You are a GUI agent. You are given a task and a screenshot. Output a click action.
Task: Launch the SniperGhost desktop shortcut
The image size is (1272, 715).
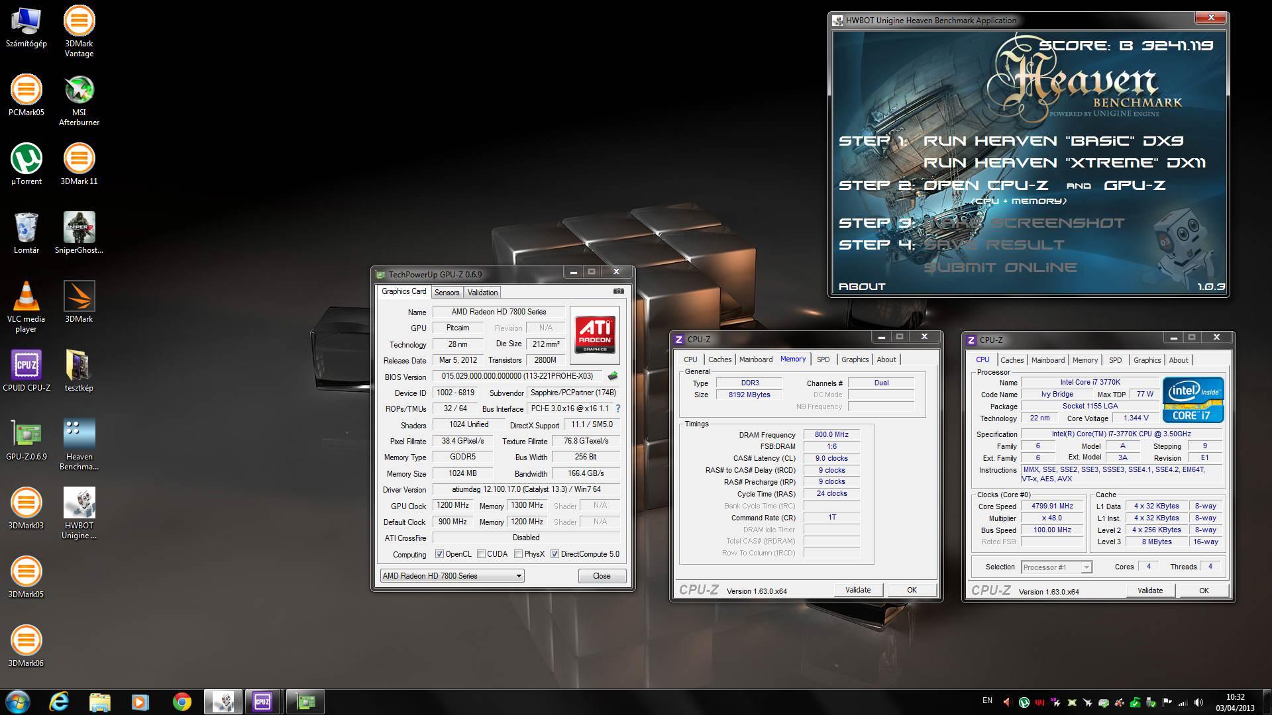79,234
